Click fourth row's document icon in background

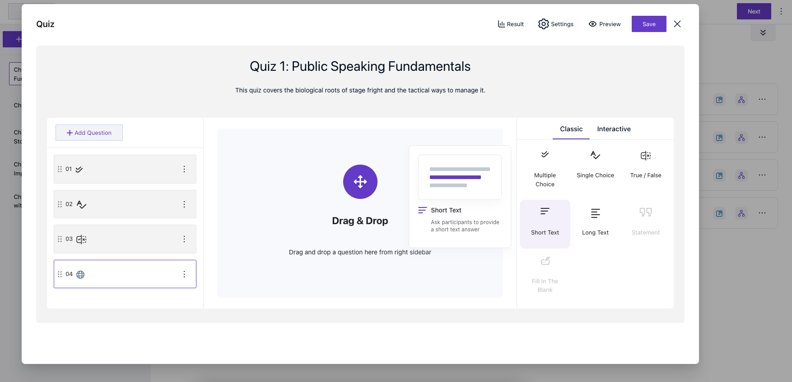(x=719, y=213)
